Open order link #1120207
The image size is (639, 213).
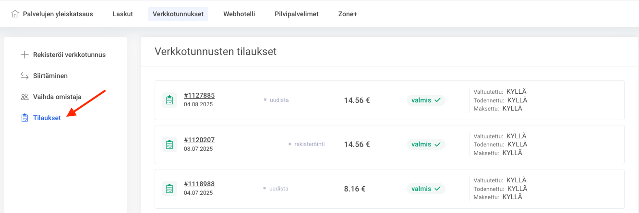(199, 140)
